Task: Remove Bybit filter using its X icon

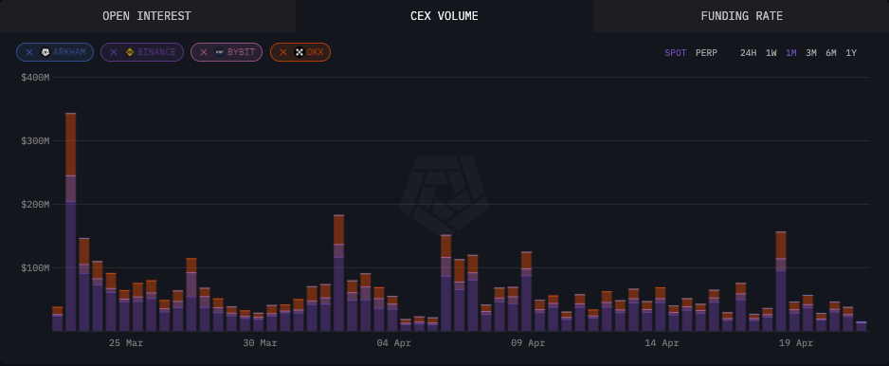Action: pyautogui.click(x=204, y=52)
